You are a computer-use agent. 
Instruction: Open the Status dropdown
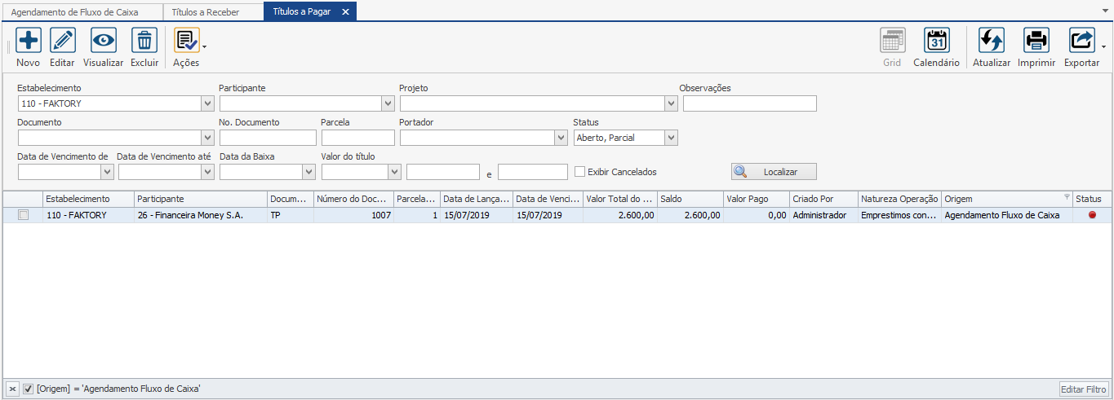[671, 138]
